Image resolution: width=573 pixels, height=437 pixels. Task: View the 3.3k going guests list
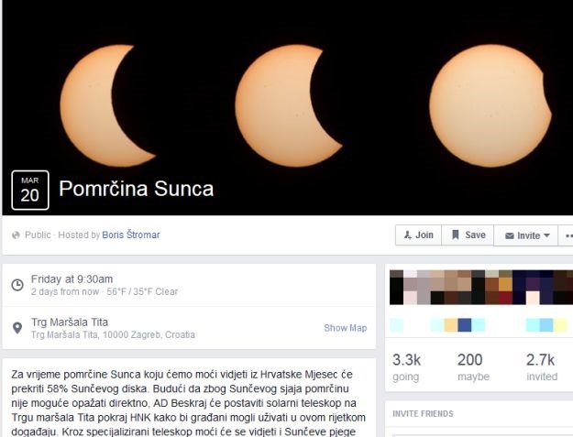click(406, 366)
